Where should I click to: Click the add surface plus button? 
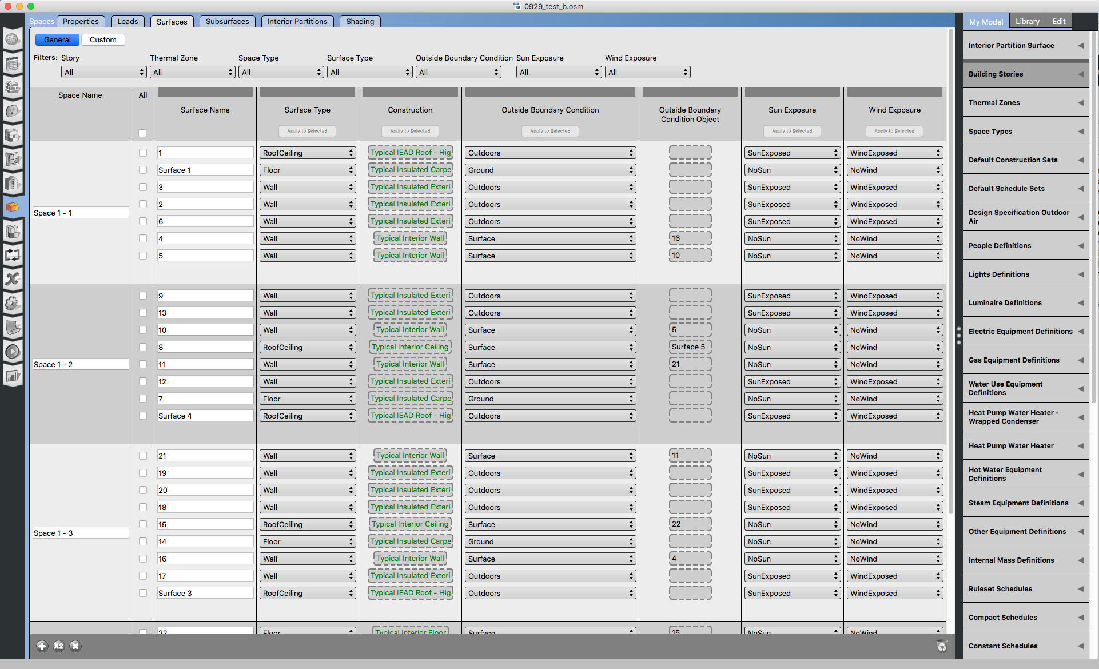click(x=42, y=646)
